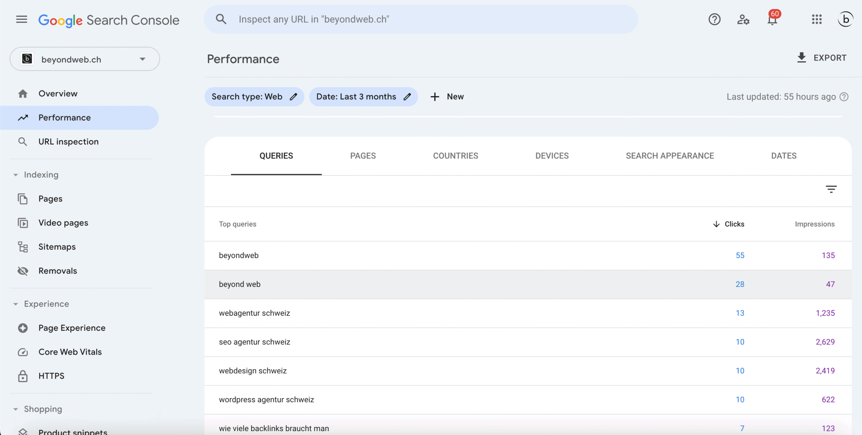862x435 pixels.
Task: Click the Google Search Console logo
Action: coord(109,20)
